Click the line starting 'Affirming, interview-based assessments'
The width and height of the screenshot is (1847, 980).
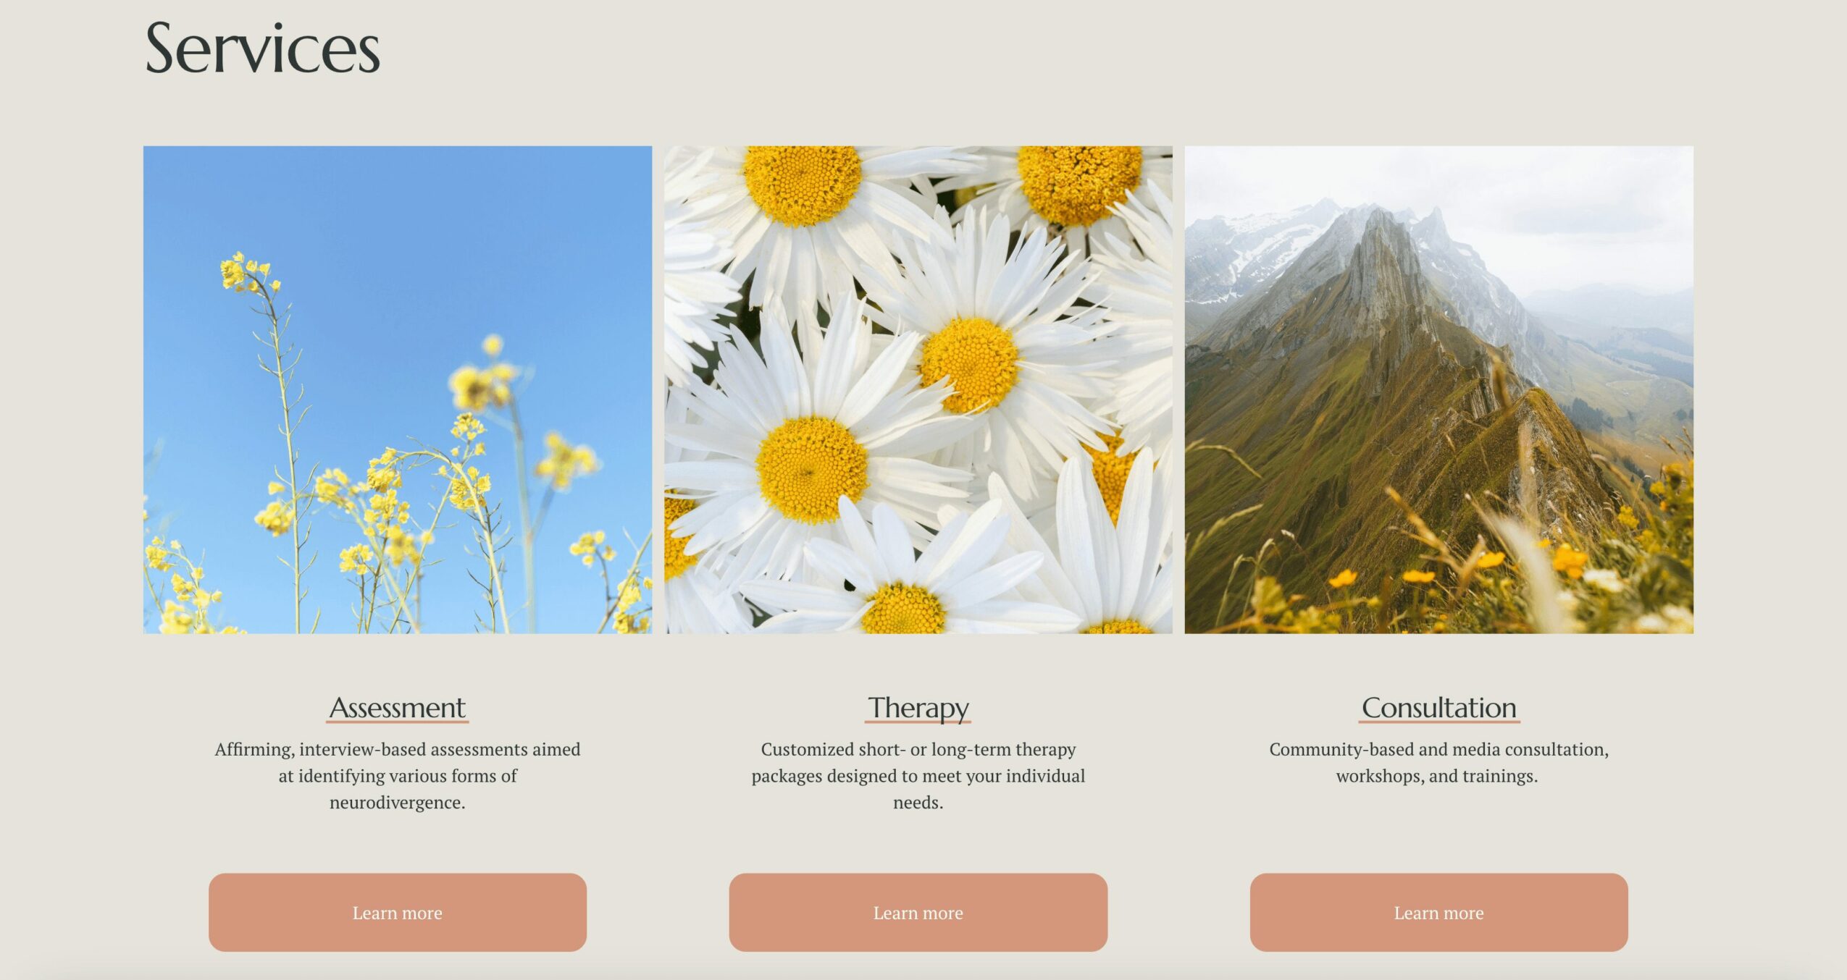pos(398,749)
